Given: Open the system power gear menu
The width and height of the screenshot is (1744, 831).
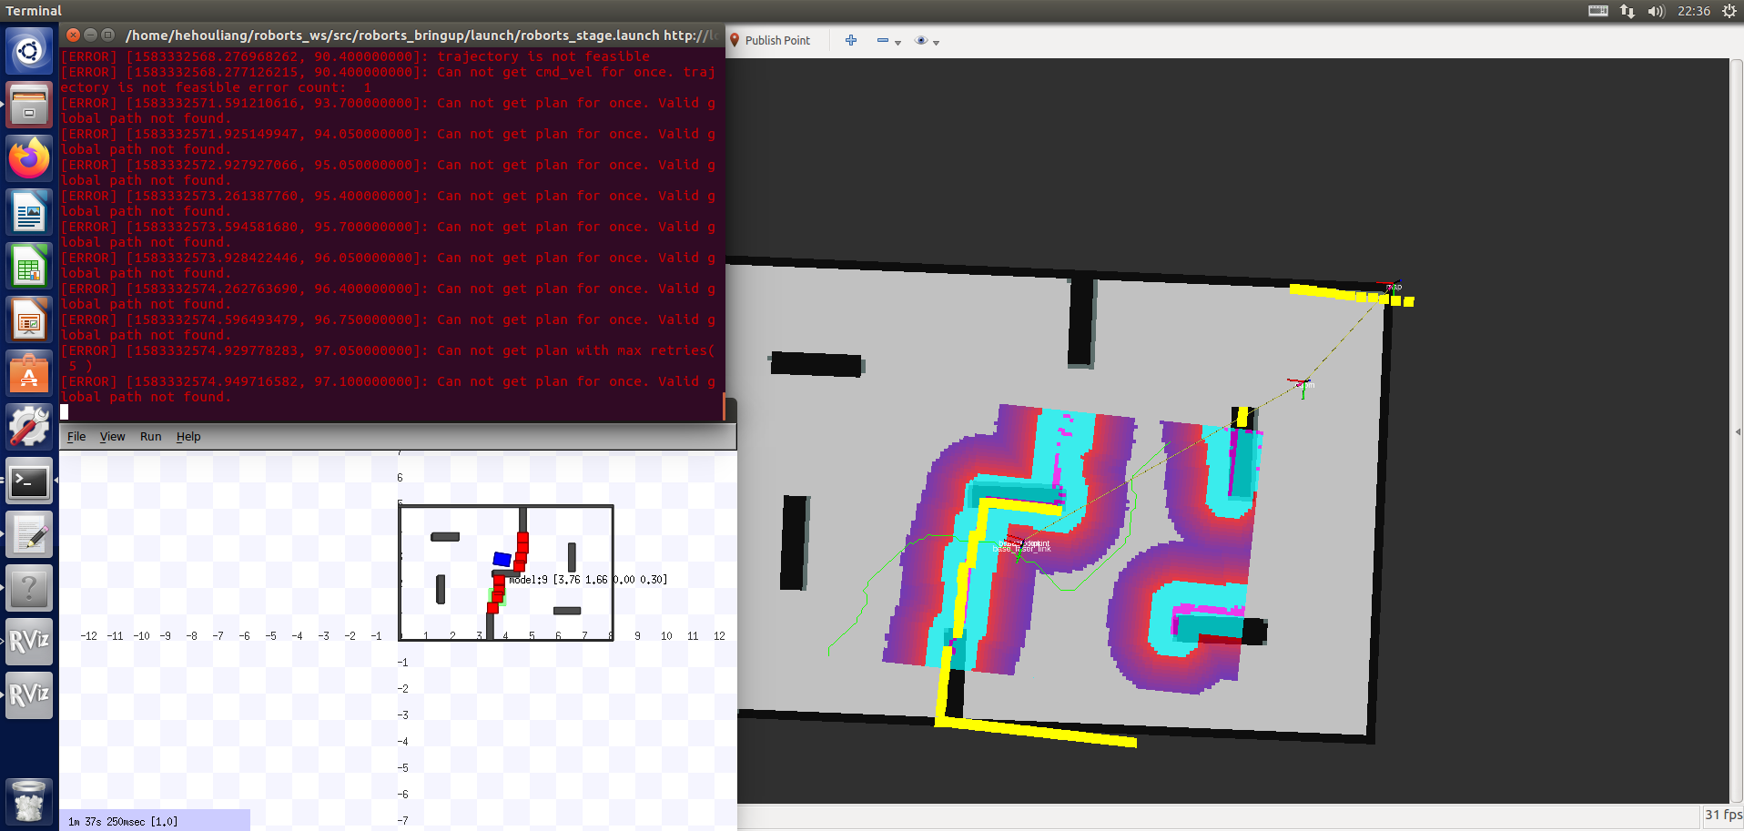Looking at the screenshot, I should tap(1729, 11).
